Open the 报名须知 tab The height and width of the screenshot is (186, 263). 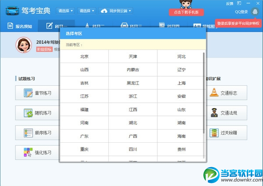[x=20, y=26]
